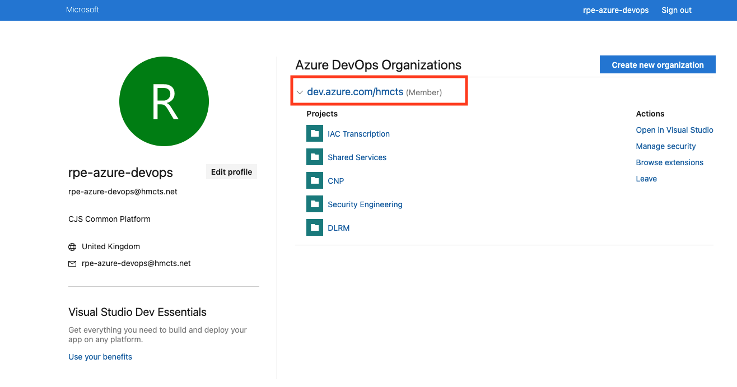737x387 pixels.
Task: Click the globe icon beside United Kingdom
Action: (x=72, y=247)
